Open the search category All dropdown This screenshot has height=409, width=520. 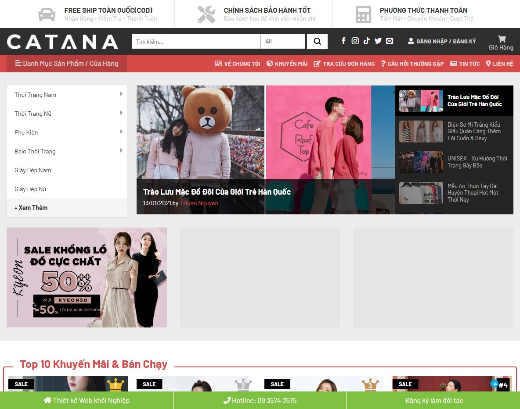click(x=282, y=41)
